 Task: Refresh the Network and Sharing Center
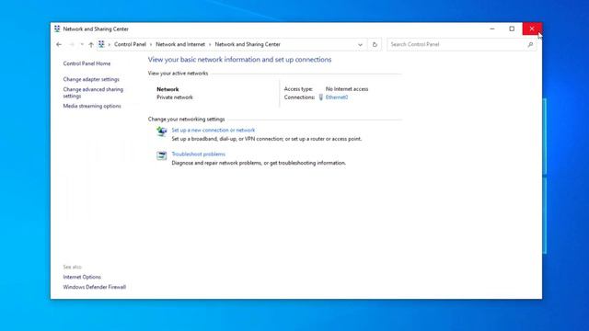[375, 45]
